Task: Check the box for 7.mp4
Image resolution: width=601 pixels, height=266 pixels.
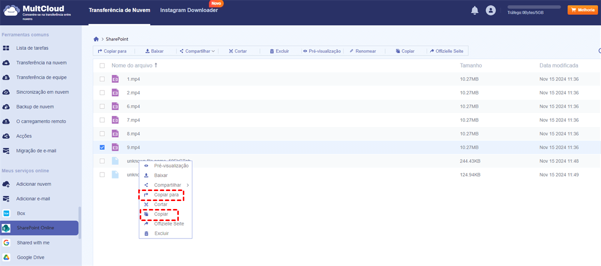Action: click(102, 120)
